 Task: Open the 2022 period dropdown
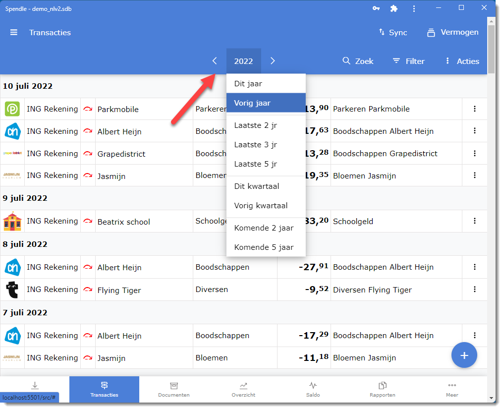tap(243, 61)
